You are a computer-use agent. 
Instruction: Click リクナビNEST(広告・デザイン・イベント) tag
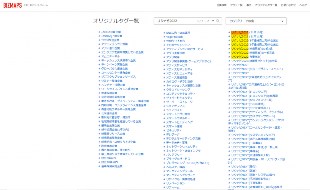click(257, 69)
